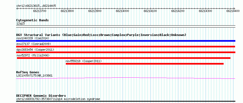Viewport: 243px width, 103px height.
Task: Click the RefSeq Genes track title
Action: [x=28, y=72]
